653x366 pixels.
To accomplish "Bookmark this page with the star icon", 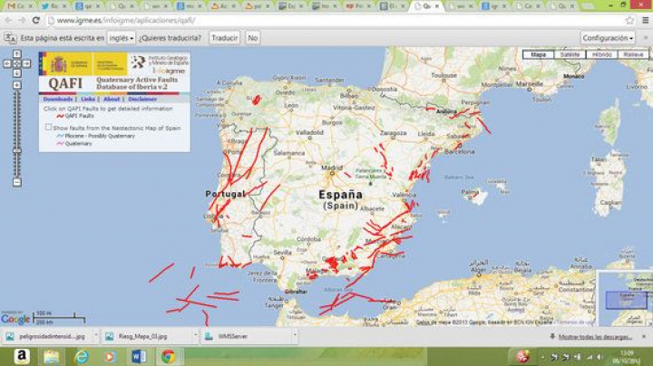I will 629,19.
